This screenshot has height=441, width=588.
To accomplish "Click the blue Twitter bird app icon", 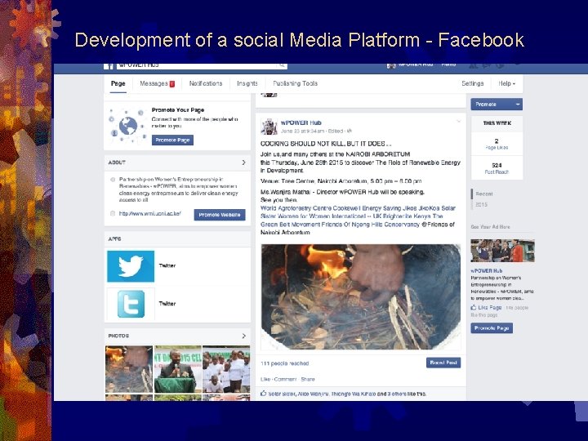I will point(131,266).
